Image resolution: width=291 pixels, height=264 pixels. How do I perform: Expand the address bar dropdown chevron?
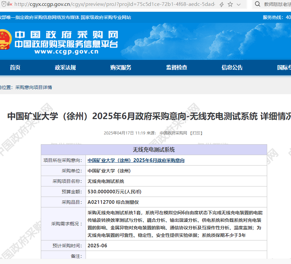coord(239,5)
